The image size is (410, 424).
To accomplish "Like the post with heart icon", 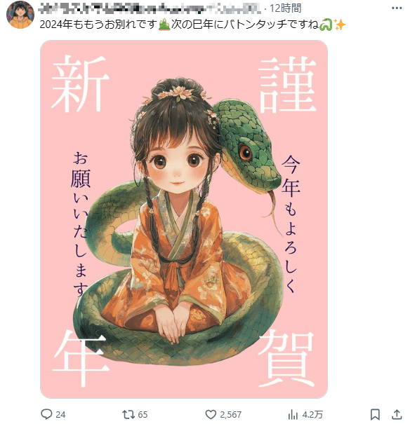I will [211, 414].
